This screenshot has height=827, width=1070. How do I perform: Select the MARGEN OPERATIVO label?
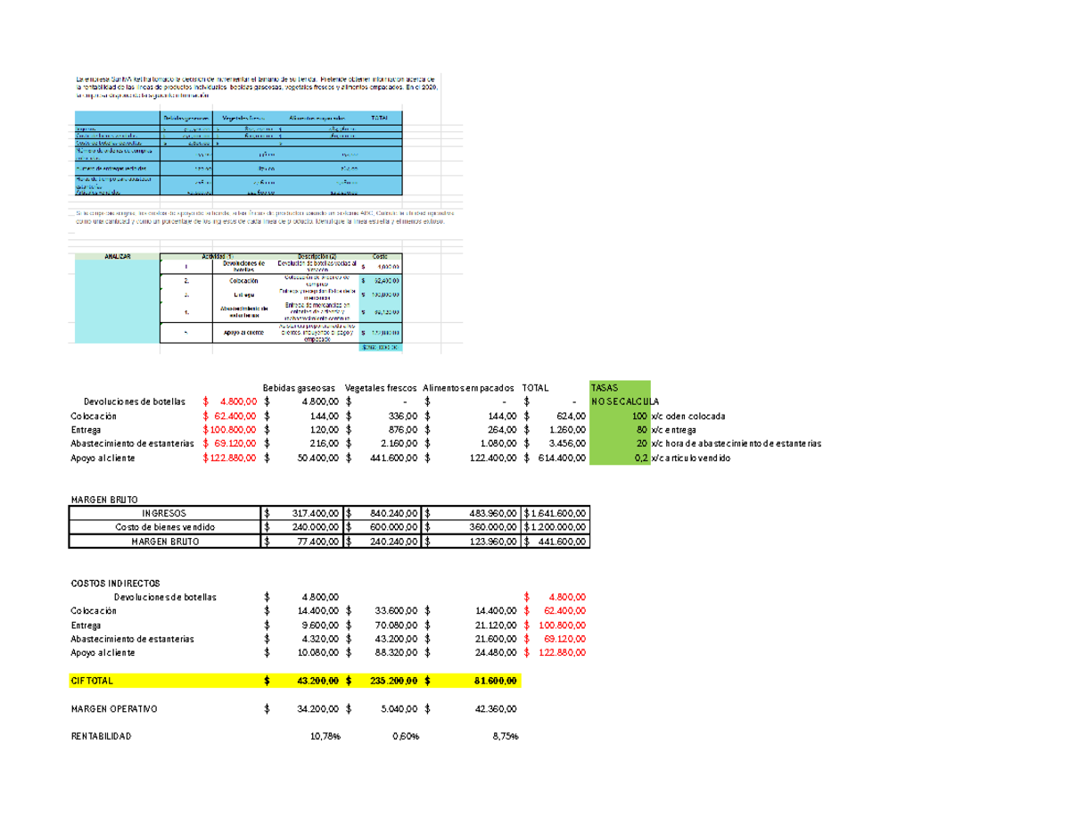click(x=113, y=709)
